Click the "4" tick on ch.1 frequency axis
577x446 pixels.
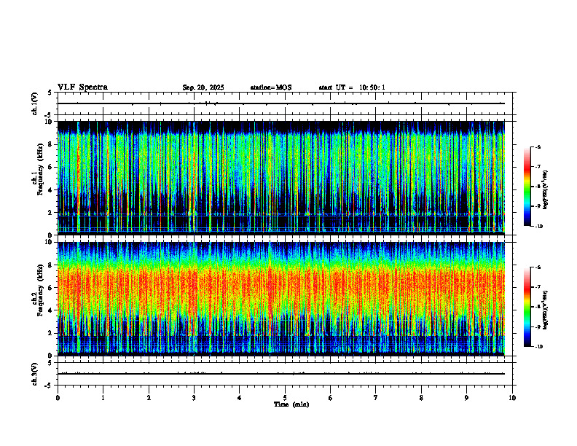pyautogui.click(x=51, y=190)
